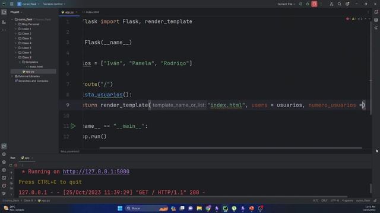Open the Terminal tool window icon
The image size is (380, 213).
[x=4, y=178]
